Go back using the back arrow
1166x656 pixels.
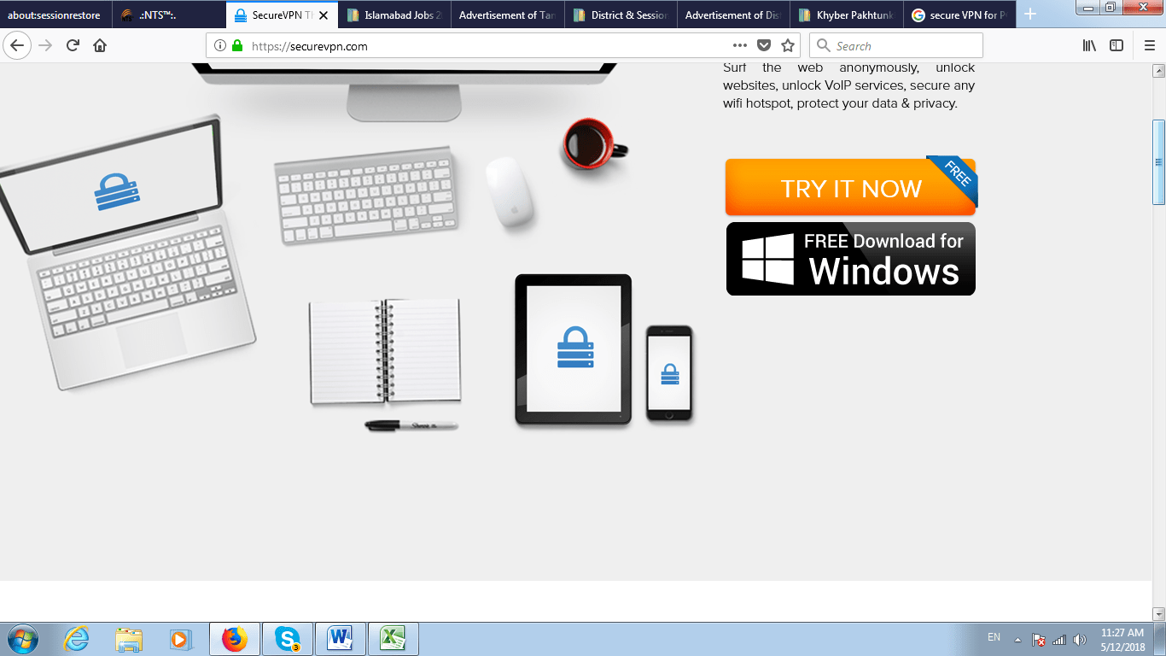(x=18, y=45)
